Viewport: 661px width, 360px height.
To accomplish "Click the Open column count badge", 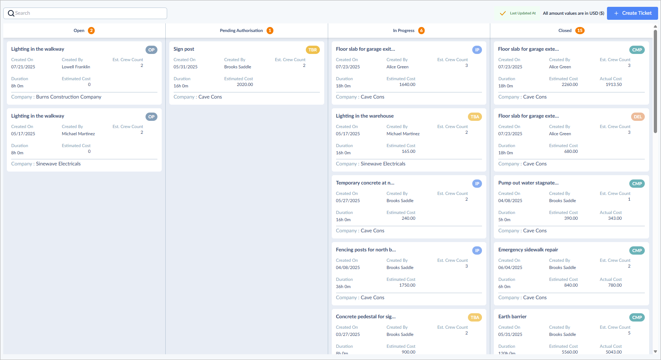I will (x=91, y=31).
